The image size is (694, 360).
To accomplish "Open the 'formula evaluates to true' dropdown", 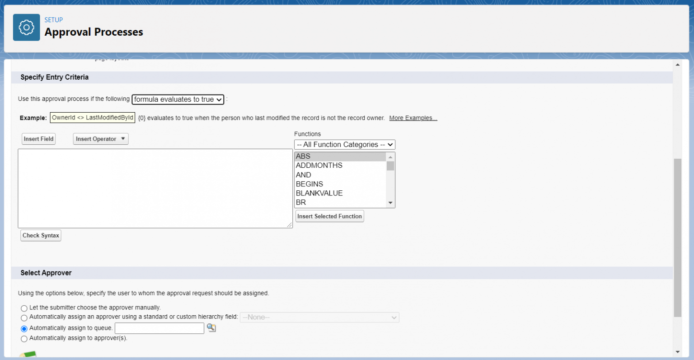I will pyautogui.click(x=178, y=99).
